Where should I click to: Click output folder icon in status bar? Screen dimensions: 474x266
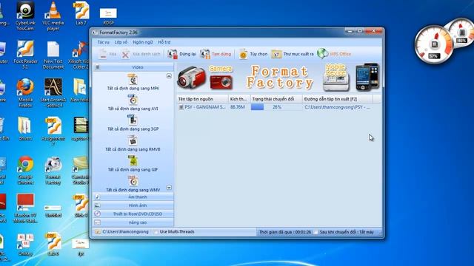(97, 231)
